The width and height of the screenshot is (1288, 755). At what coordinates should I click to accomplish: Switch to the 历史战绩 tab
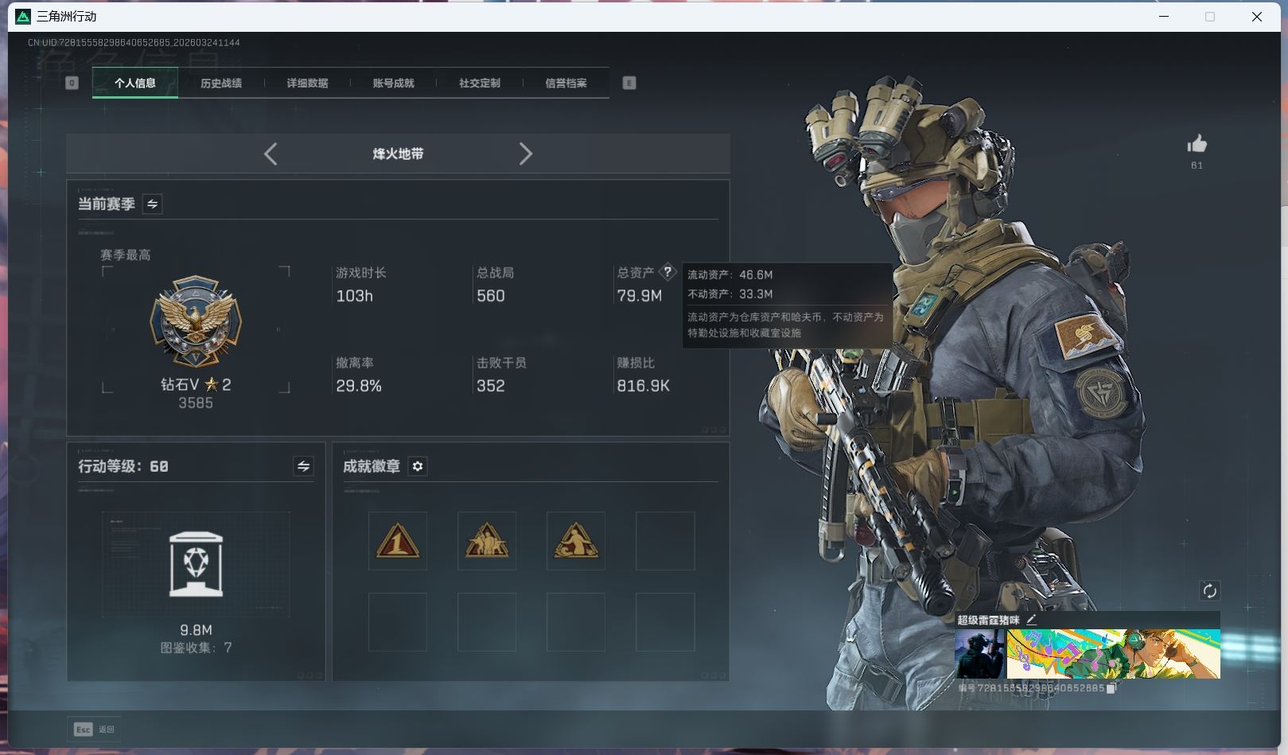pos(221,83)
